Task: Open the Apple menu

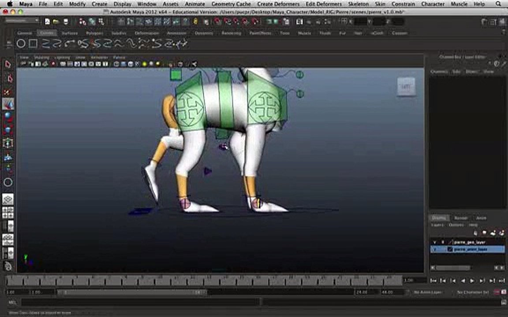Action: click(10, 4)
